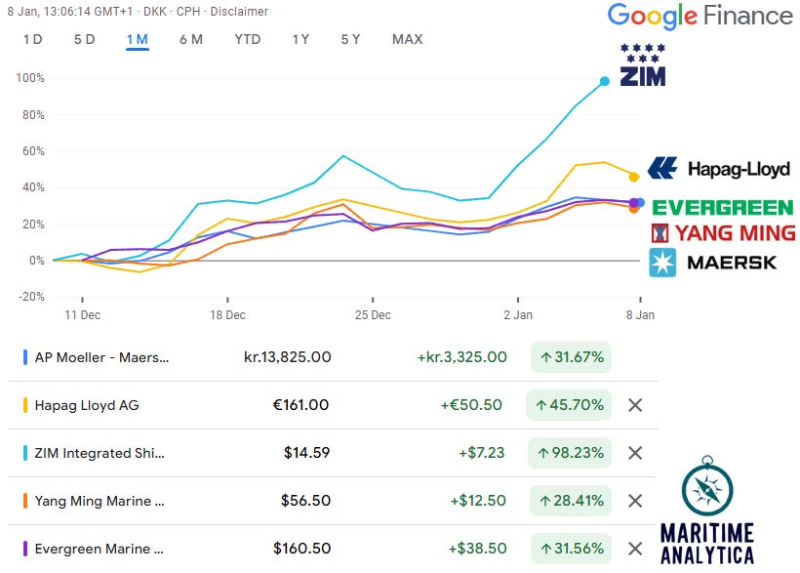Click the 31.67% gain badge
Viewport: 800px width, 573px height.
(x=571, y=357)
